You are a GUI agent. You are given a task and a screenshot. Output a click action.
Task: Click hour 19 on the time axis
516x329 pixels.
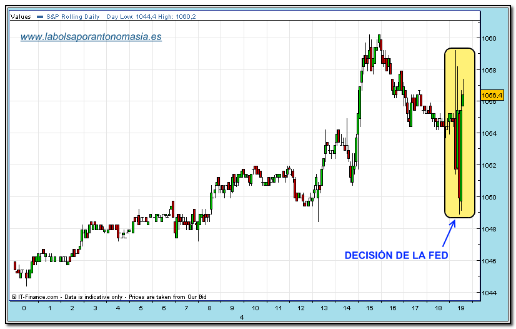[x=461, y=308]
